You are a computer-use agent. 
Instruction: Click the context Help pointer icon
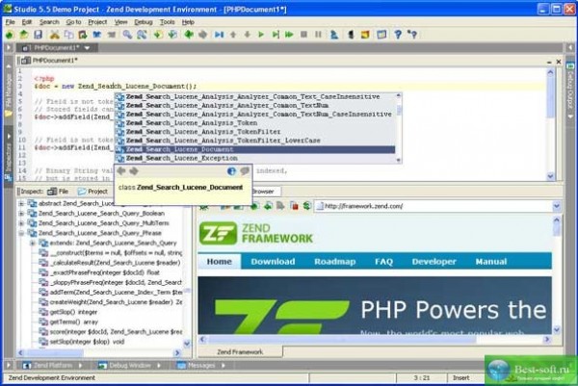(x=412, y=35)
